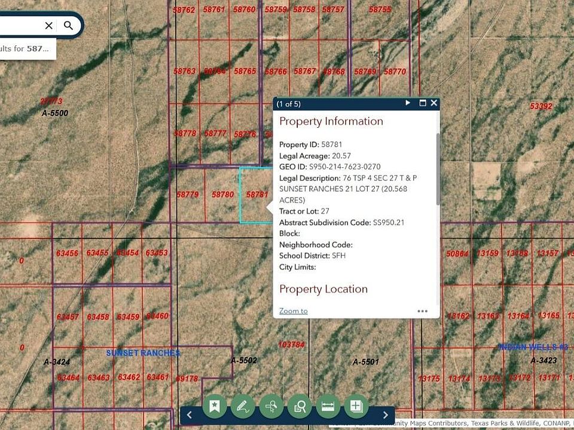Maximize the Property Information popup
The image size is (574, 430).
(x=423, y=103)
